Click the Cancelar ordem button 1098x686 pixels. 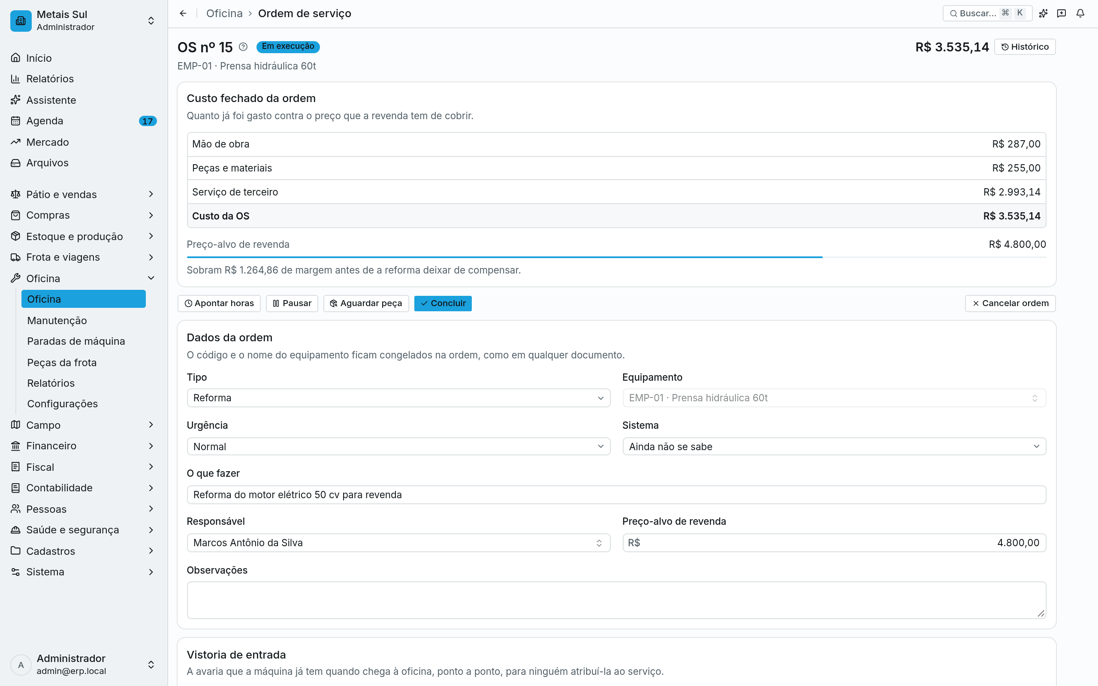pyautogui.click(x=1011, y=304)
